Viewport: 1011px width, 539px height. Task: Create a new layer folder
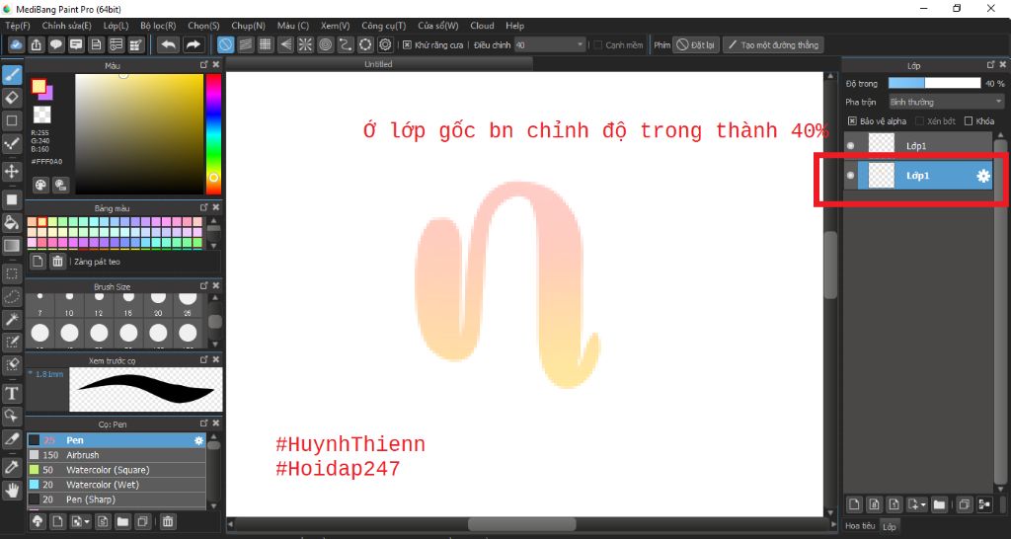click(939, 504)
